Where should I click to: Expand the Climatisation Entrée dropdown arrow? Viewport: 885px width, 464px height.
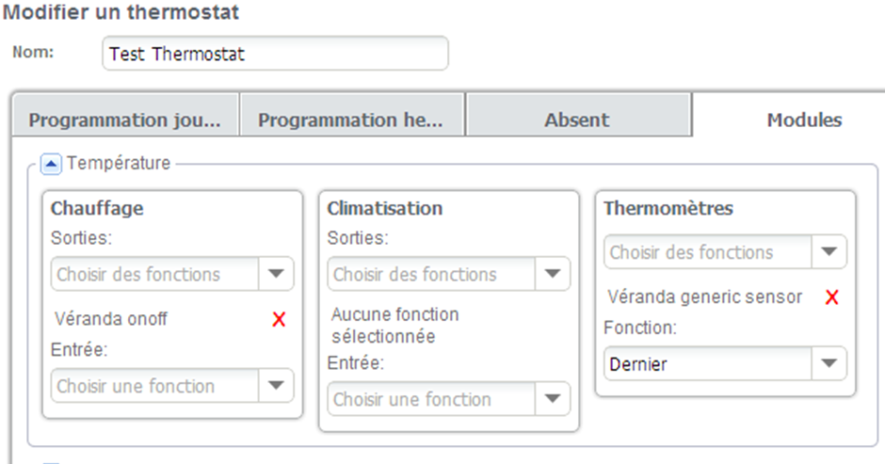tap(553, 398)
